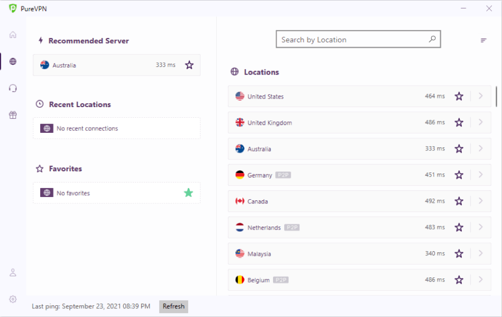Open the Settings gear sidebar icon

tap(13, 299)
